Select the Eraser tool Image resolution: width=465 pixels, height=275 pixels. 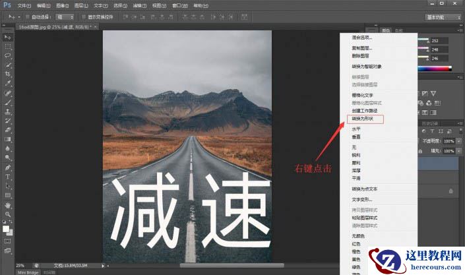tap(8, 130)
